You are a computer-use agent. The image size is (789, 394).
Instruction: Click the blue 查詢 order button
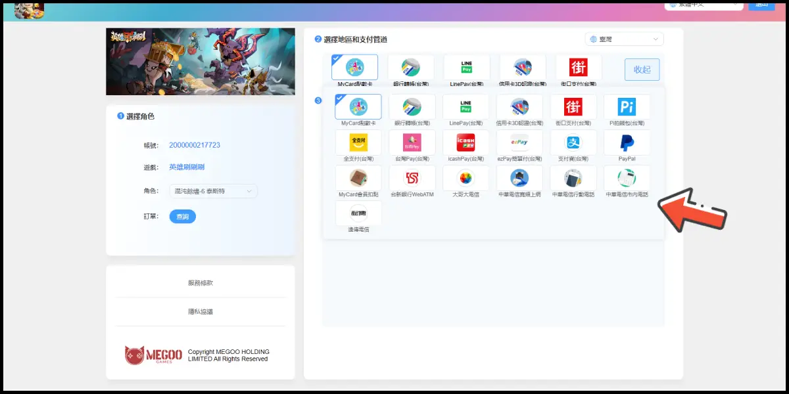183,216
